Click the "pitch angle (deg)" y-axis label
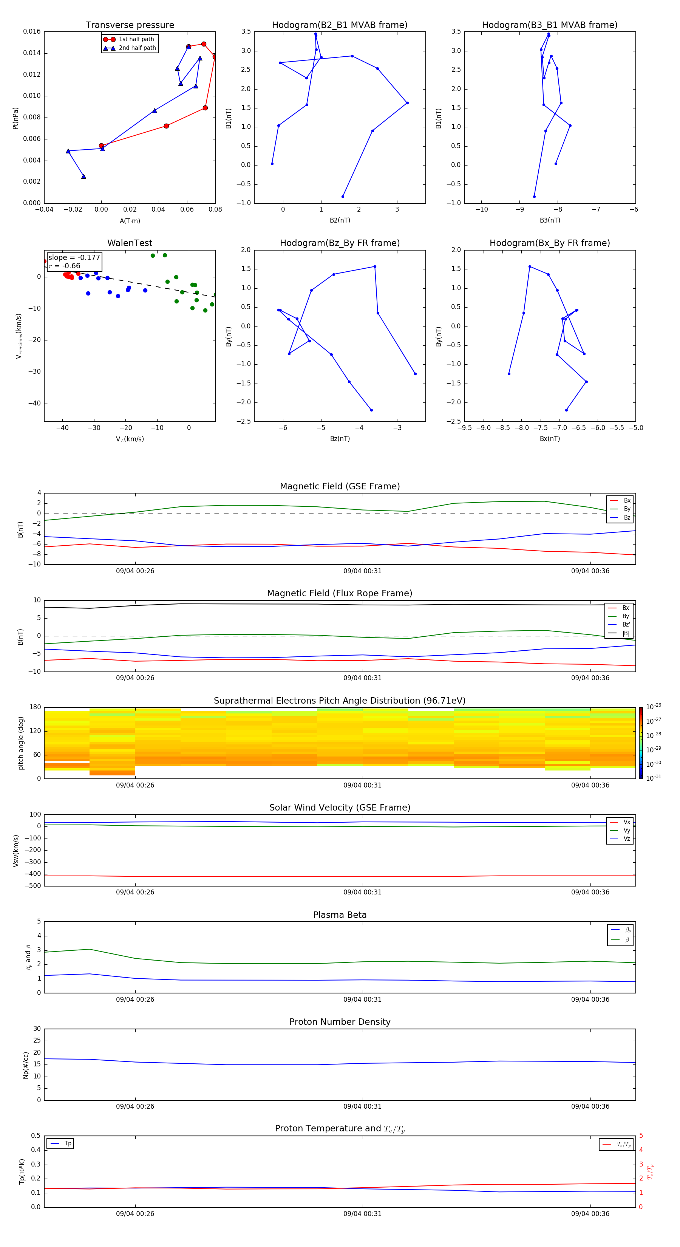This screenshot has height=1247, width=680. coord(21,743)
